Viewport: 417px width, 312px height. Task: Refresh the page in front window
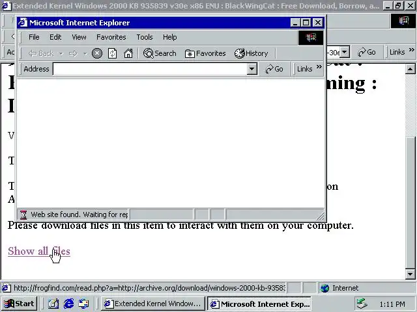(x=112, y=53)
